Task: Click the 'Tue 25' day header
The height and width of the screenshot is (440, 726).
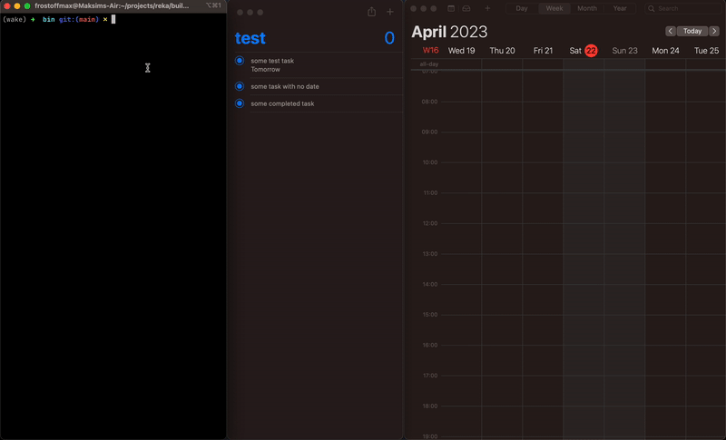Action: click(x=706, y=51)
